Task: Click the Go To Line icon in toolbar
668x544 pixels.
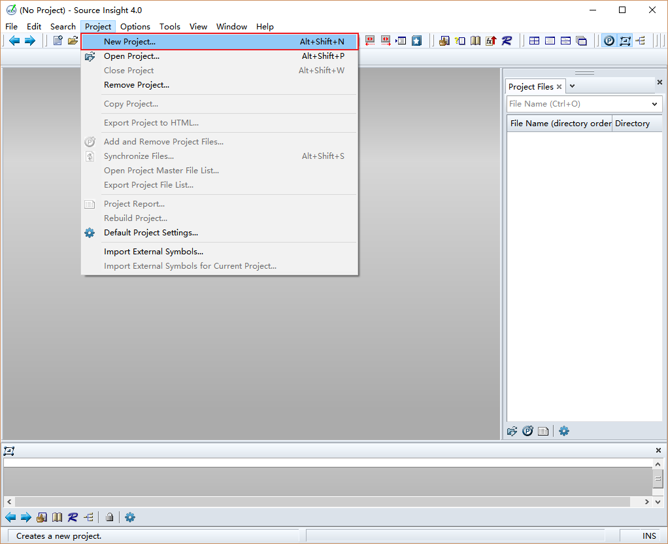Action: pyautogui.click(x=401, y=41)
